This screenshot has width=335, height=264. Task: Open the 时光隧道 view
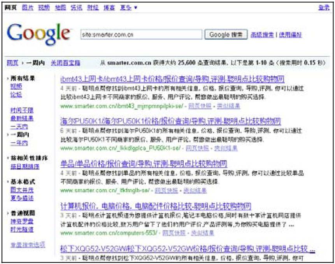tap(22, 229)
